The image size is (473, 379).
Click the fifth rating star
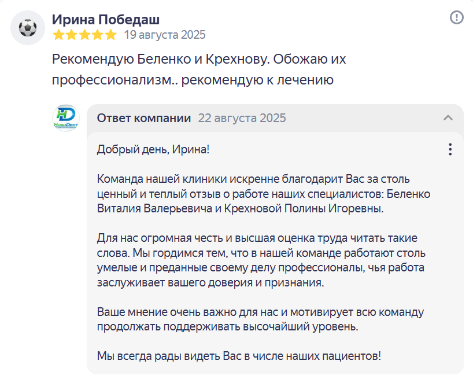click(x=110, y=35)
